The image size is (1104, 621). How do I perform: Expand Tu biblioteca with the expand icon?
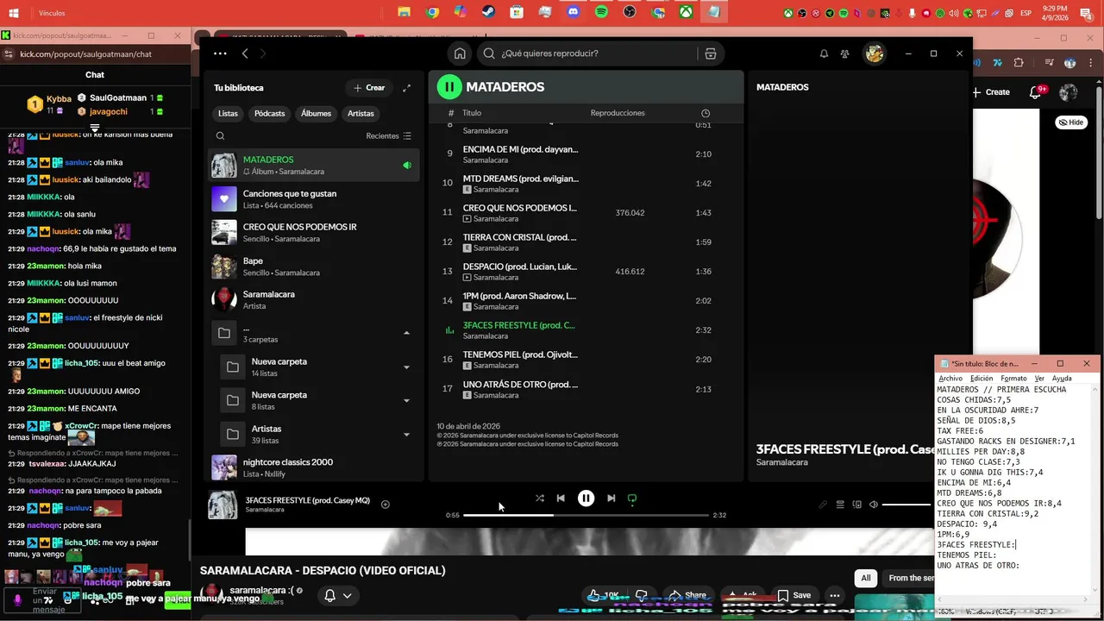(x=407, y=88)
